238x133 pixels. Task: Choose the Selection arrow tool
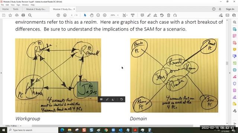pos(85,15)
